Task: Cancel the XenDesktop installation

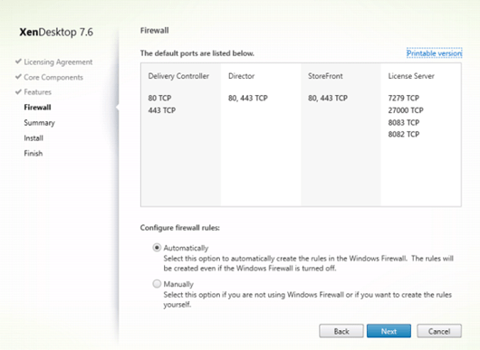Action: point(439,331)
